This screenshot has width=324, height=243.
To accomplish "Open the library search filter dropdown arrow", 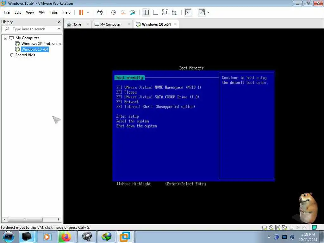I will (59, 29).
